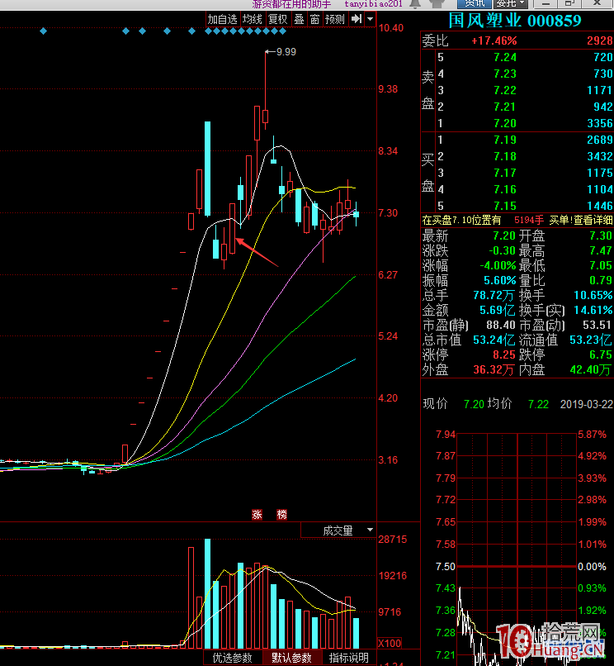Click the red 涨 marker under chart
This screenshot has height=666, width=614.
coord(257,515)
